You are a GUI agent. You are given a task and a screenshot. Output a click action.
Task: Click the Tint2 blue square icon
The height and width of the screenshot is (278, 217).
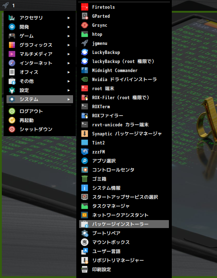[x=85, y=143]
